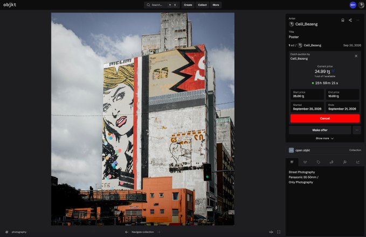Image resolution: width=366 pixels, height=237 pixels.
Task: Open the Create menu
Action: point(188,5)
